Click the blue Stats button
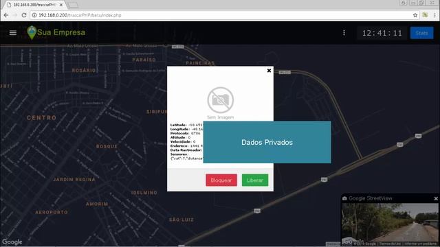This screenshot has width=440, height=247. click(421, 33)
